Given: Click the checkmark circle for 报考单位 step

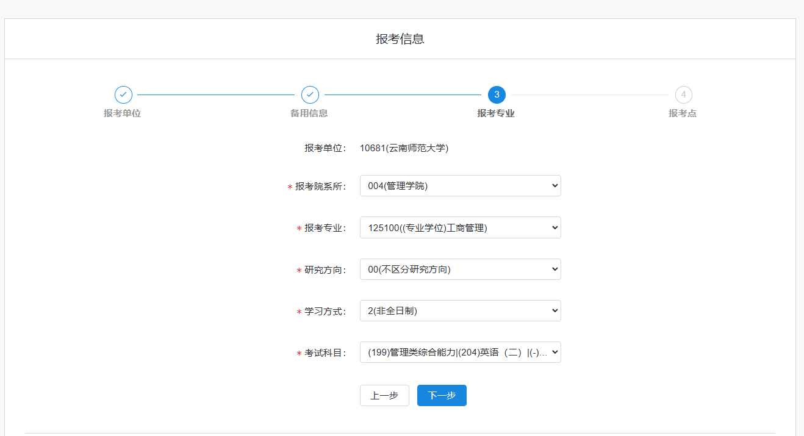Looking at the screenshot, I should [123, 95].
